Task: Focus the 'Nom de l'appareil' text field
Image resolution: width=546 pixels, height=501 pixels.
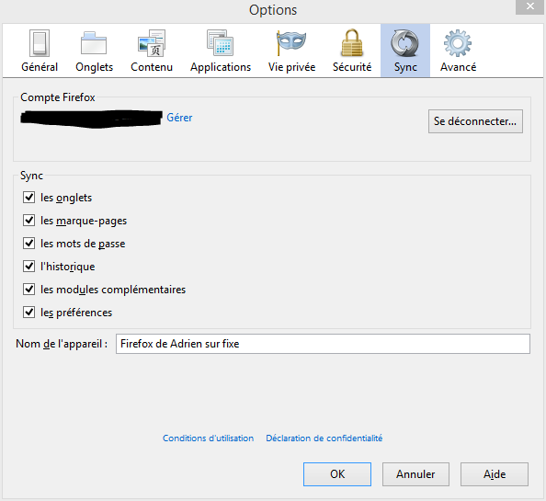Action: tap(323, 344)
